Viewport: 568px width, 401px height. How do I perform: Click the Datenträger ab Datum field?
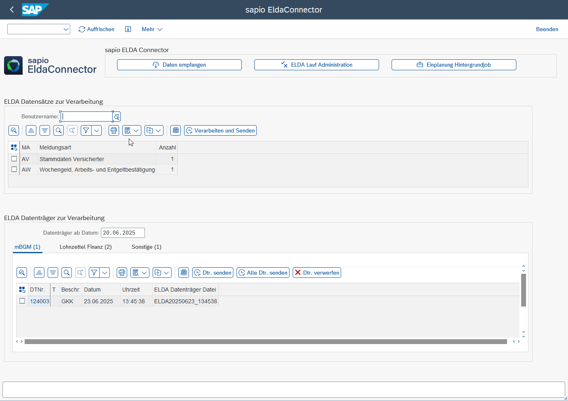coord(122,233)
